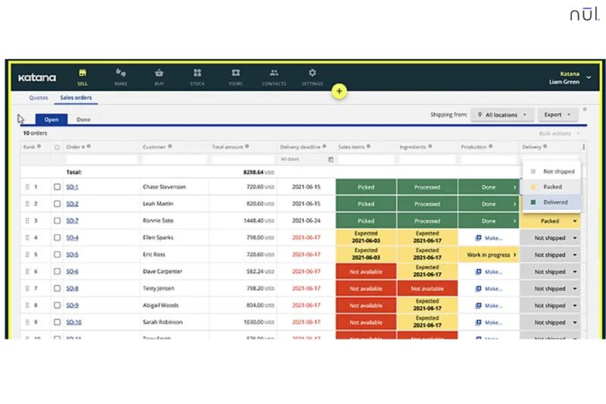
Task: Switch to the Quotes tab
Action: coord(39,98)
